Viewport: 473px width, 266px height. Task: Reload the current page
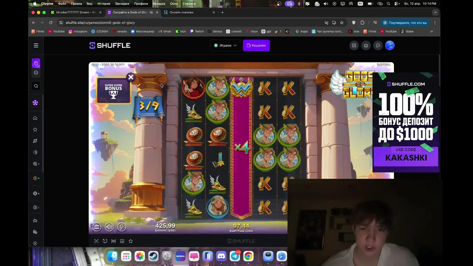click(51, 23)
